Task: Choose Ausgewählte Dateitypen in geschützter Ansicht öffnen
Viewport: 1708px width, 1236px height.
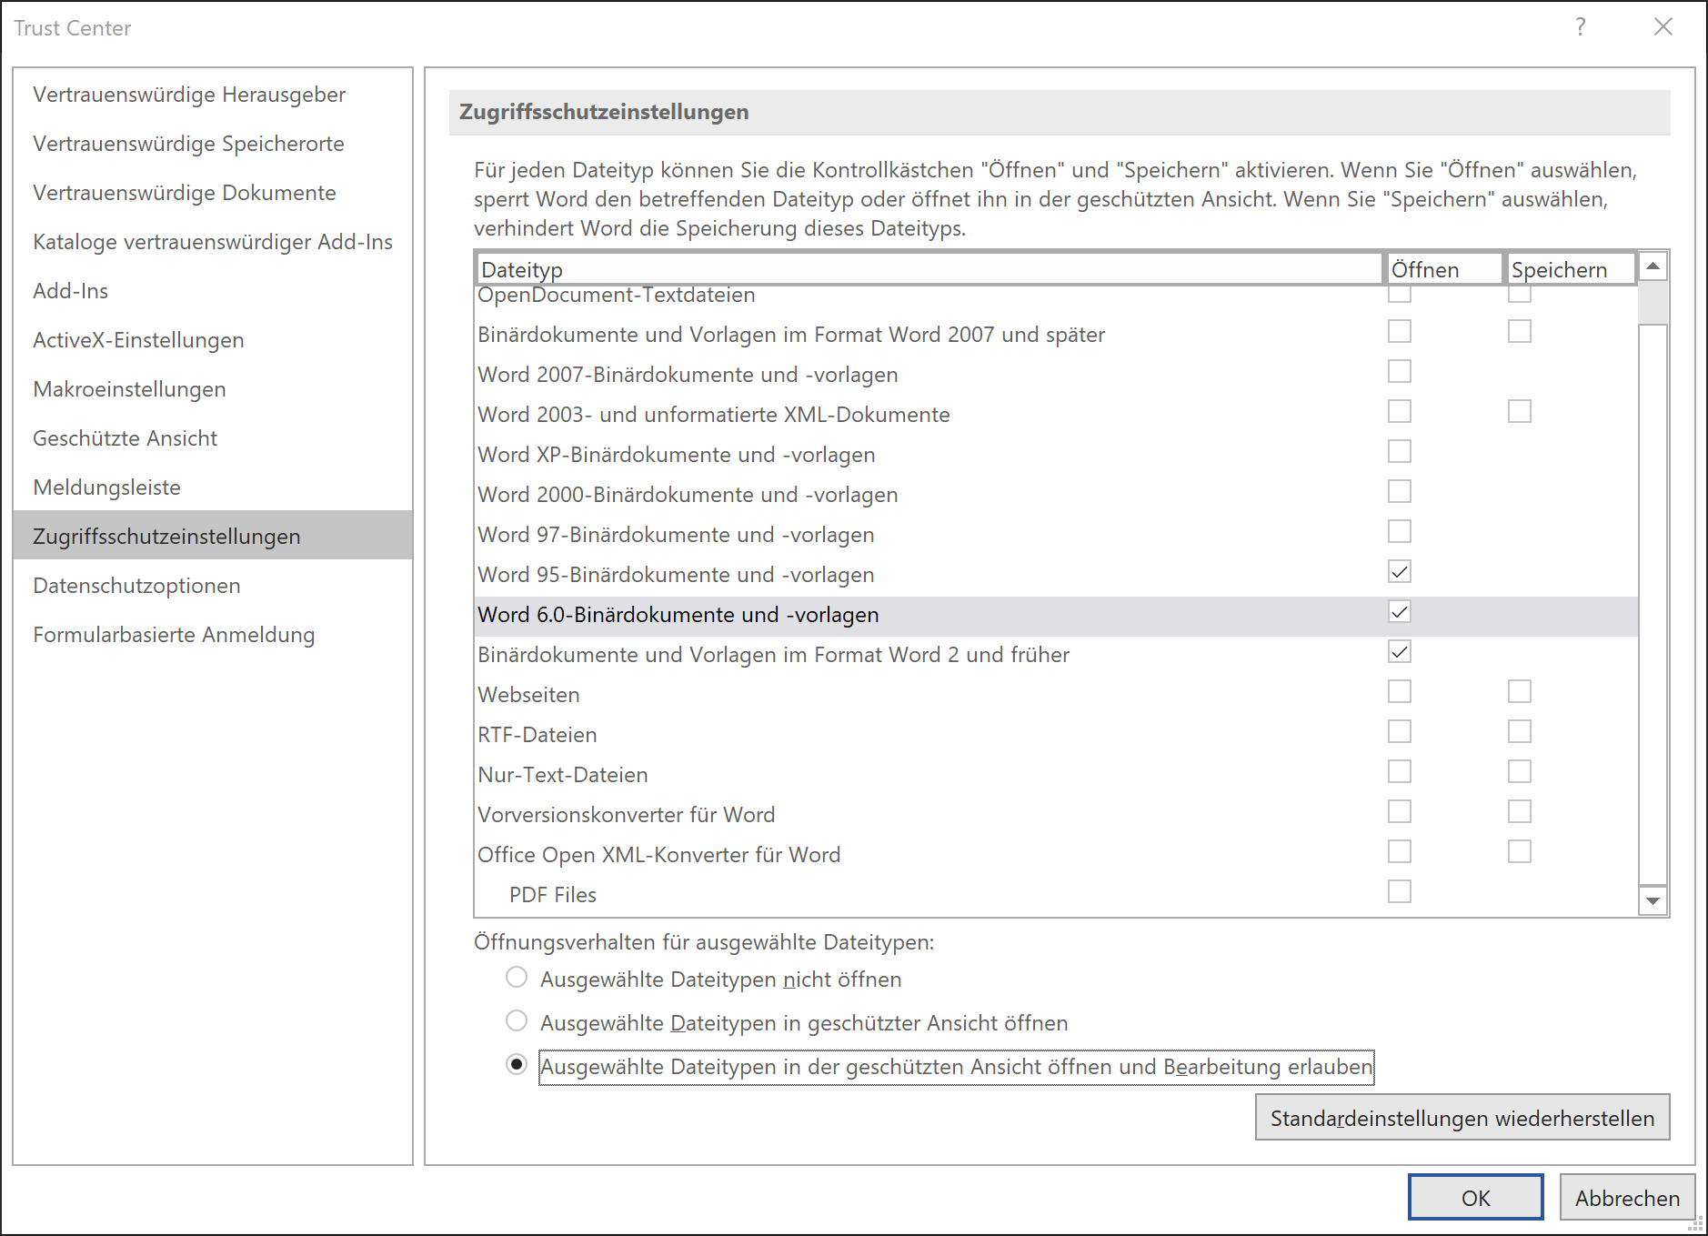Action: pos(517,1021)
